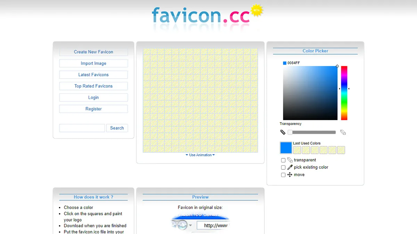Click the right chevron beside Use Animation

tap(214, 155)
